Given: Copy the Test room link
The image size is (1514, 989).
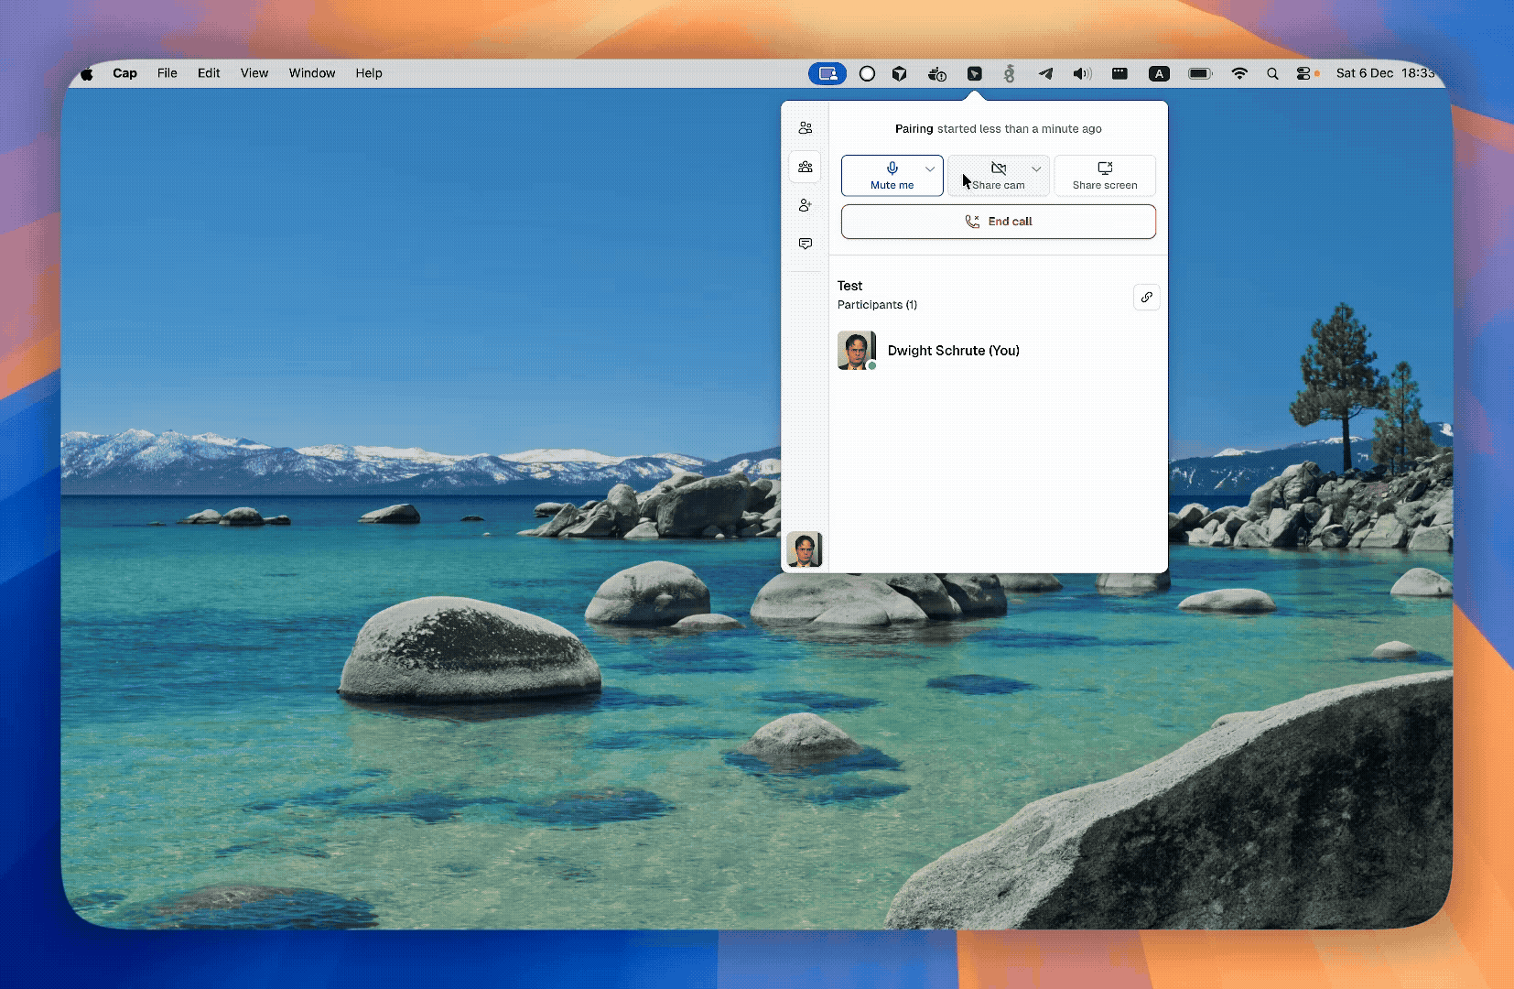Looking at the screenshot, I should (x=1146, y=297).
